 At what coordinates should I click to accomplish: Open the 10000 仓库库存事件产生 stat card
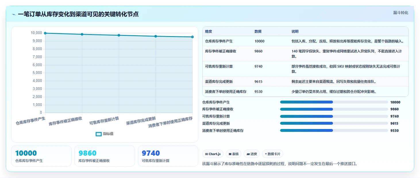click(41, 156)
